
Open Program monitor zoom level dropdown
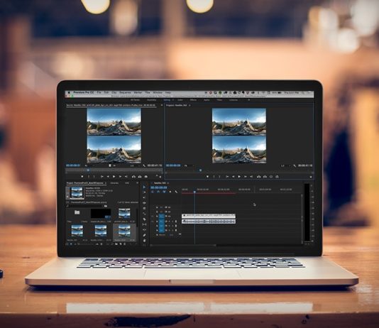click(189, 166)
